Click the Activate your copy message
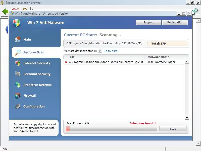The height and width of the screenshot is (151, 201). pos(35,128)
